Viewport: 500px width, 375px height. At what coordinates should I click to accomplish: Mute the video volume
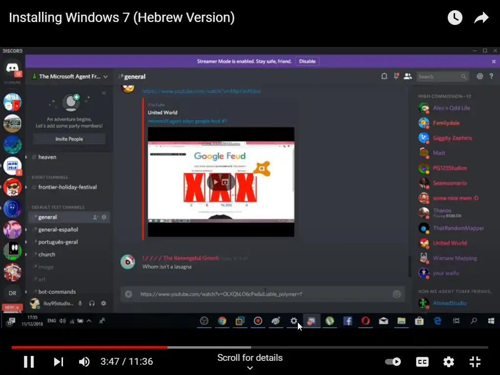click(84, 362)
